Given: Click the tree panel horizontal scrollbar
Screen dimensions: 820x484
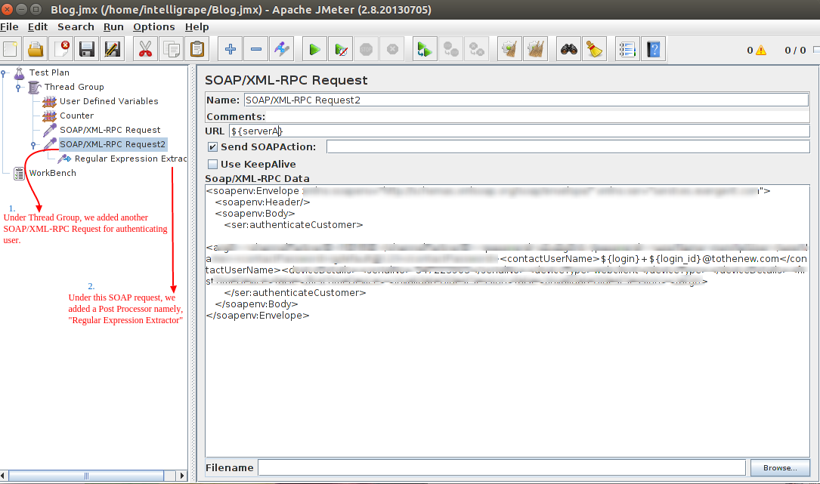Looking at the screenshot, I should 86,476.
